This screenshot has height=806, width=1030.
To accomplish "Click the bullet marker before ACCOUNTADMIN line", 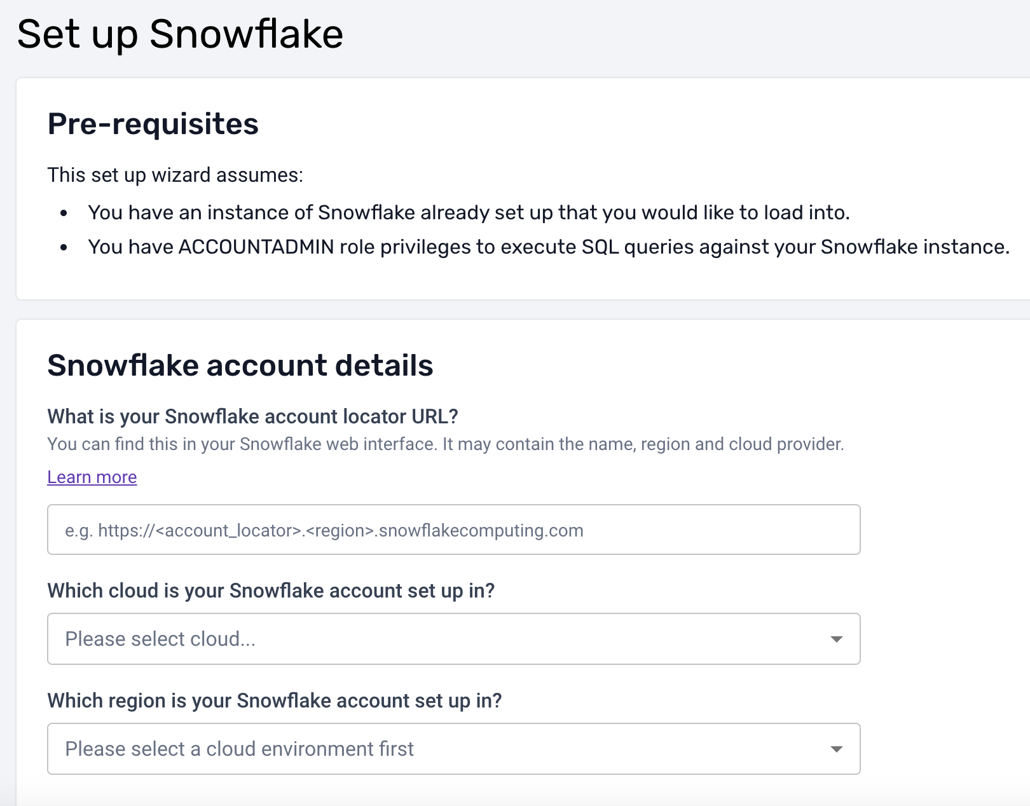I will click(x=64, y=247).
